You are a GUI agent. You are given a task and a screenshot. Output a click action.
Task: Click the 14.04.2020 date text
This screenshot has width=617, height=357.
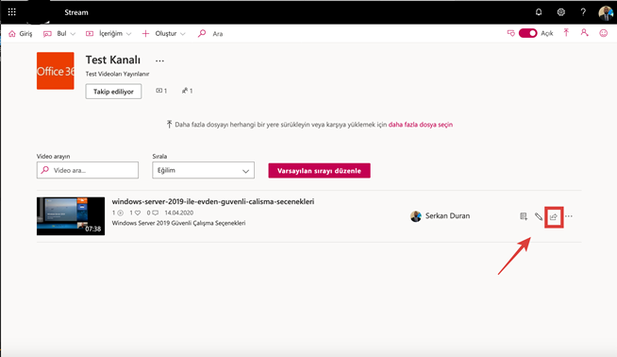point(179,212)
